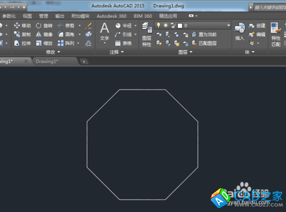Click Thaw All Layers sun icon

(x=176, y=43)
